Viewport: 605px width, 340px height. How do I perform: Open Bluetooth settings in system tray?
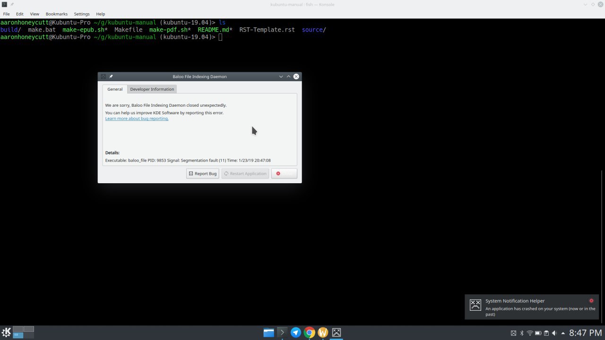[522, 333]
